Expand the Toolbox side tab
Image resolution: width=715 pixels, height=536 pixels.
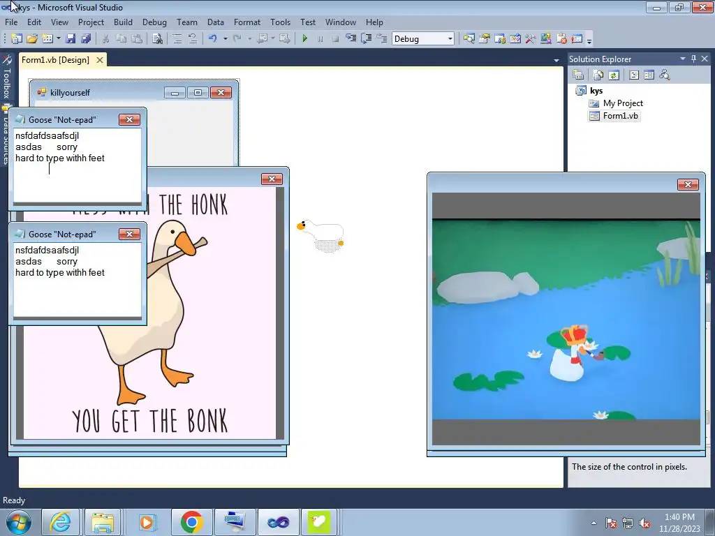click(x=6, y=77)
